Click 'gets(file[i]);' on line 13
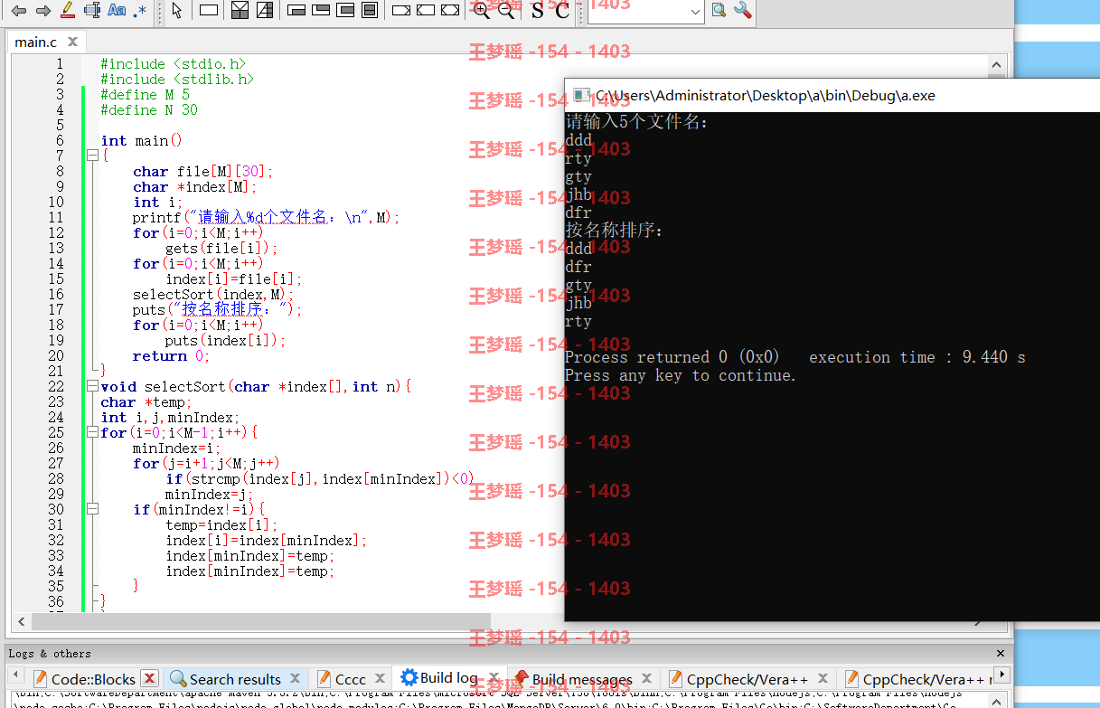The image size is (1100, 708). (221, 248)
